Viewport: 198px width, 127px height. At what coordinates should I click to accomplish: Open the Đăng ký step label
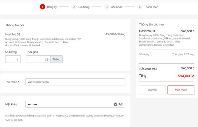click(x=52, y=7)
